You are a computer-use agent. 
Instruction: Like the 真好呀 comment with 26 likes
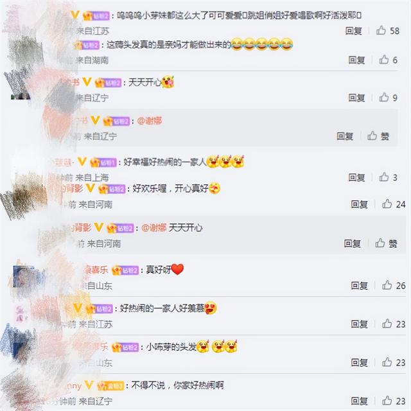click(394, 285)
